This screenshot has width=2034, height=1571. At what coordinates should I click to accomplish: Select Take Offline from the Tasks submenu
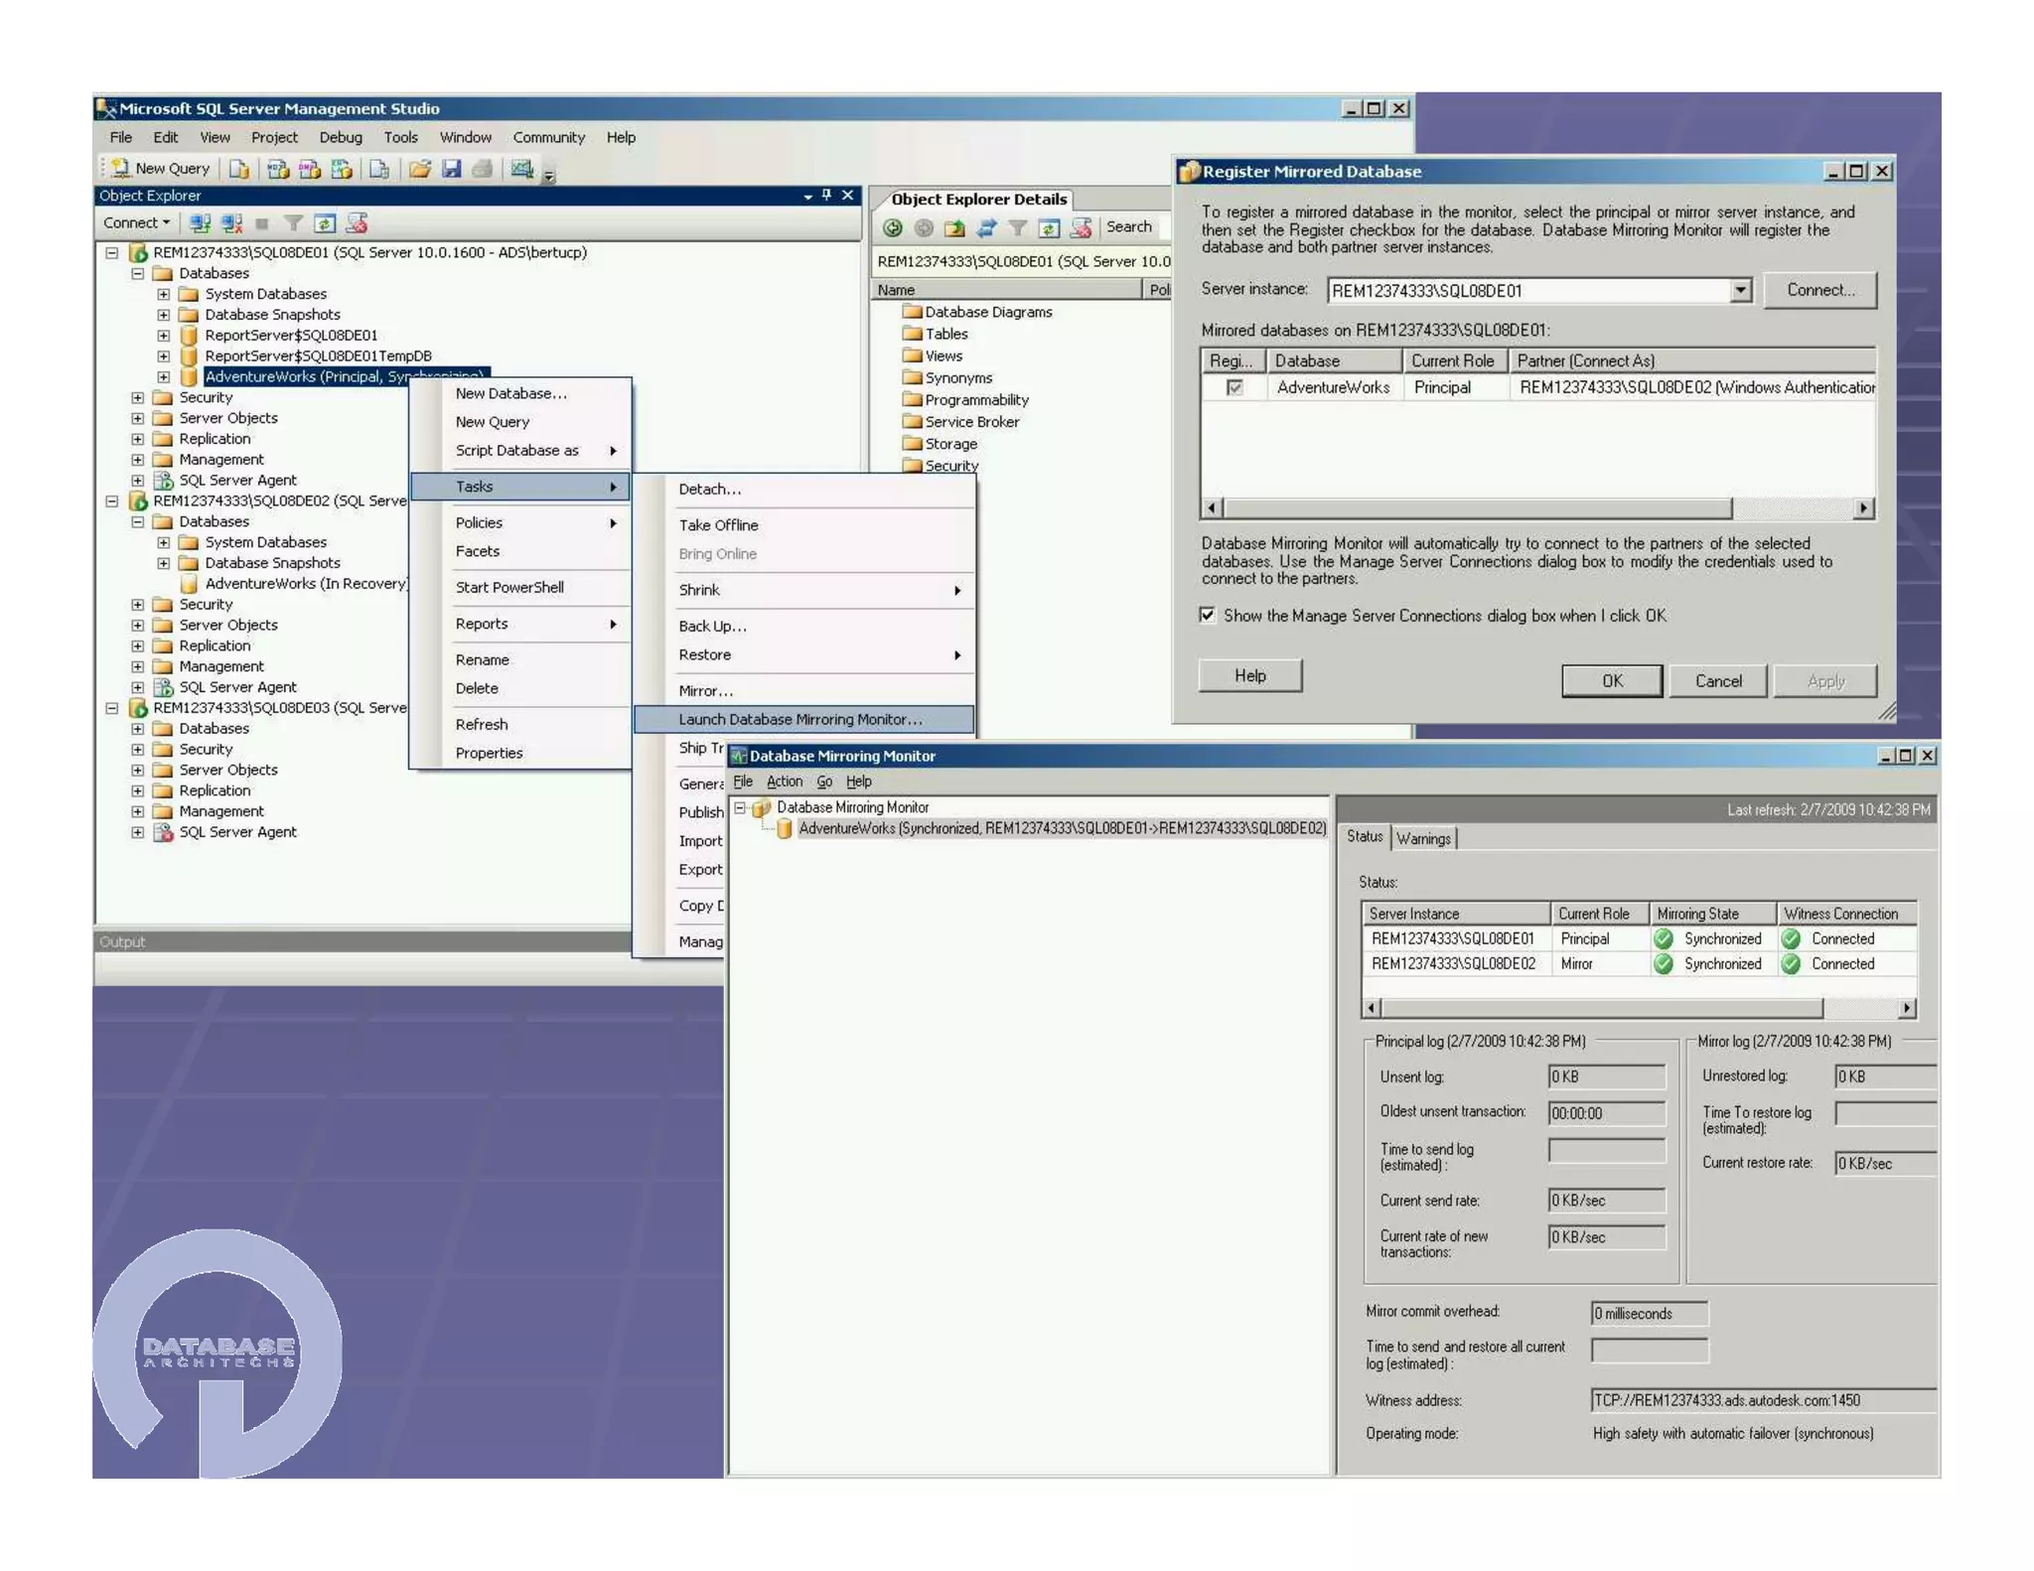(x=803, y=524)
